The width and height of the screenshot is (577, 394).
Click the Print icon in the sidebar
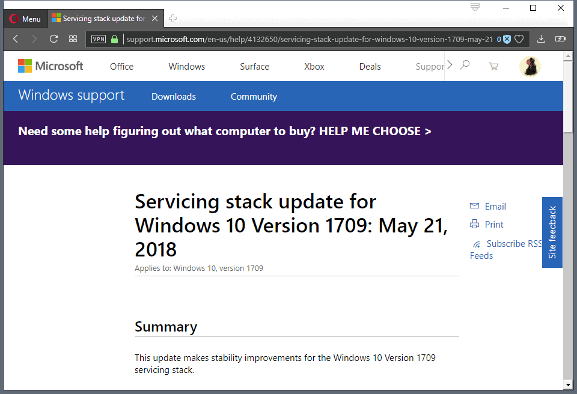pos(474,224)
